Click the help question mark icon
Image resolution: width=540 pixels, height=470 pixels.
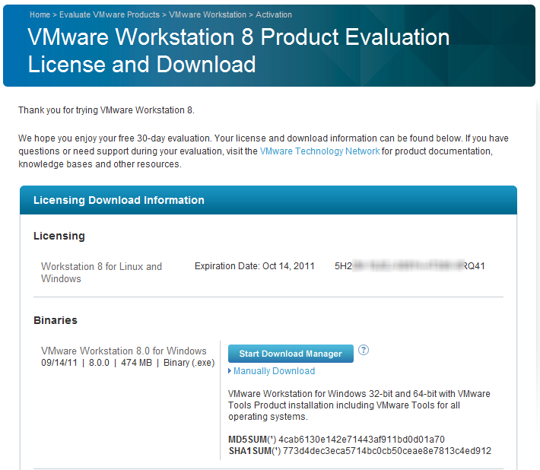pyautogui.click(x=364, y=350)
